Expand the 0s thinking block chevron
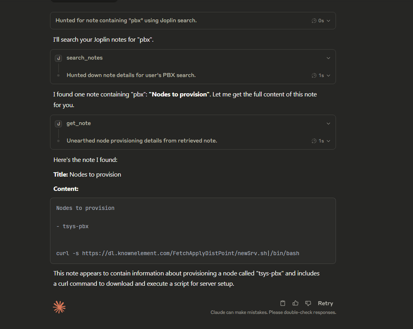Viewport: 413px width, 329px height. 328,21
